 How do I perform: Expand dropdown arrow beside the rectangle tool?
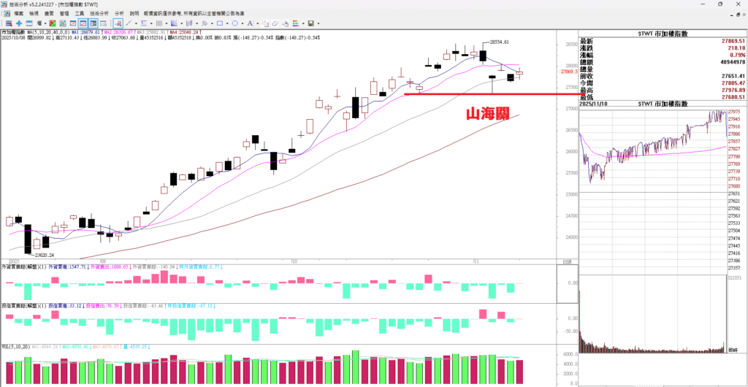pyautogui.click(x=227, y=23)
